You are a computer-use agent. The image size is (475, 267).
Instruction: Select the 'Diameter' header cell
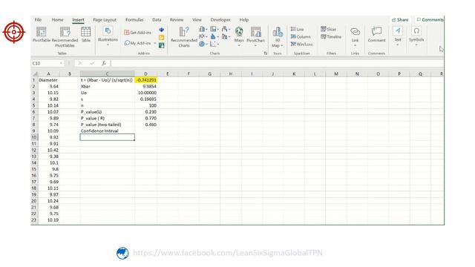pos(48,80)
